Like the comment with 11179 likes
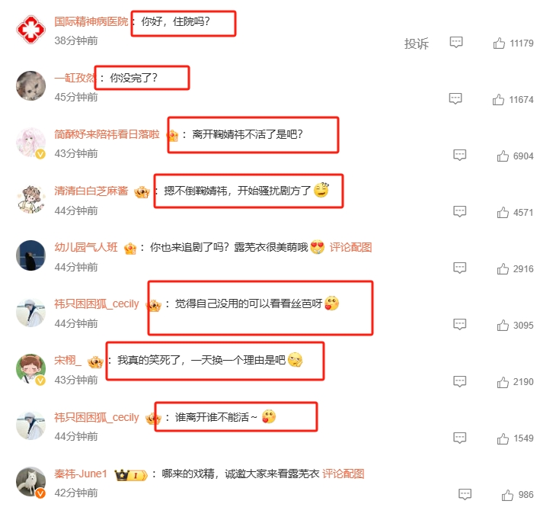The height and width of the screenshot is (517, 556). pos(499,43)
